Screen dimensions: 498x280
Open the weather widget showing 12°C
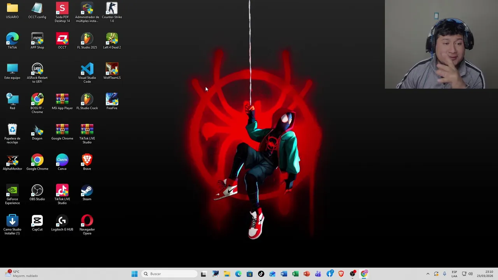(x=22, y=274)
